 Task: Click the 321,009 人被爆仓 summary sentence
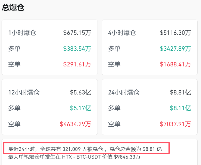coord(85,149)
